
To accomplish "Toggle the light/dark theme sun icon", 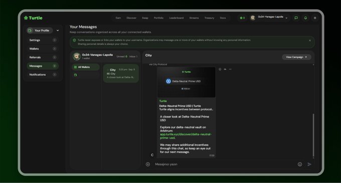I will click(x=315, y=18).
